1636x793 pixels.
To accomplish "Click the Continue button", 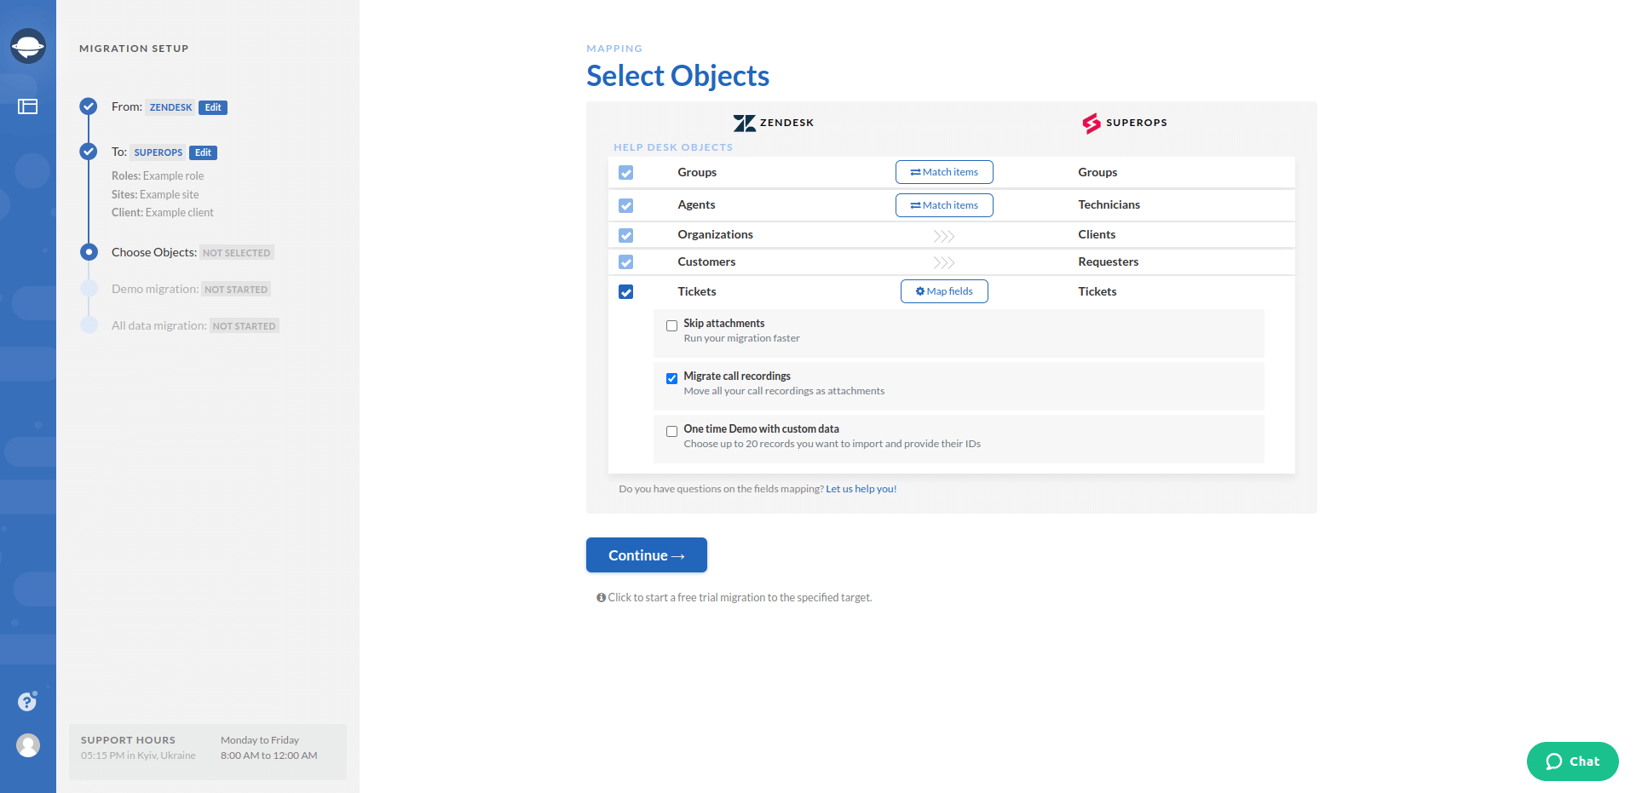I will click(647, 555).
